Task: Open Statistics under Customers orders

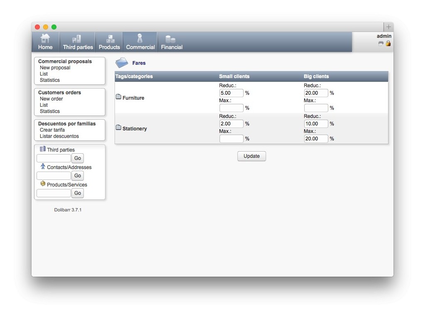Action: coord(50,111)
